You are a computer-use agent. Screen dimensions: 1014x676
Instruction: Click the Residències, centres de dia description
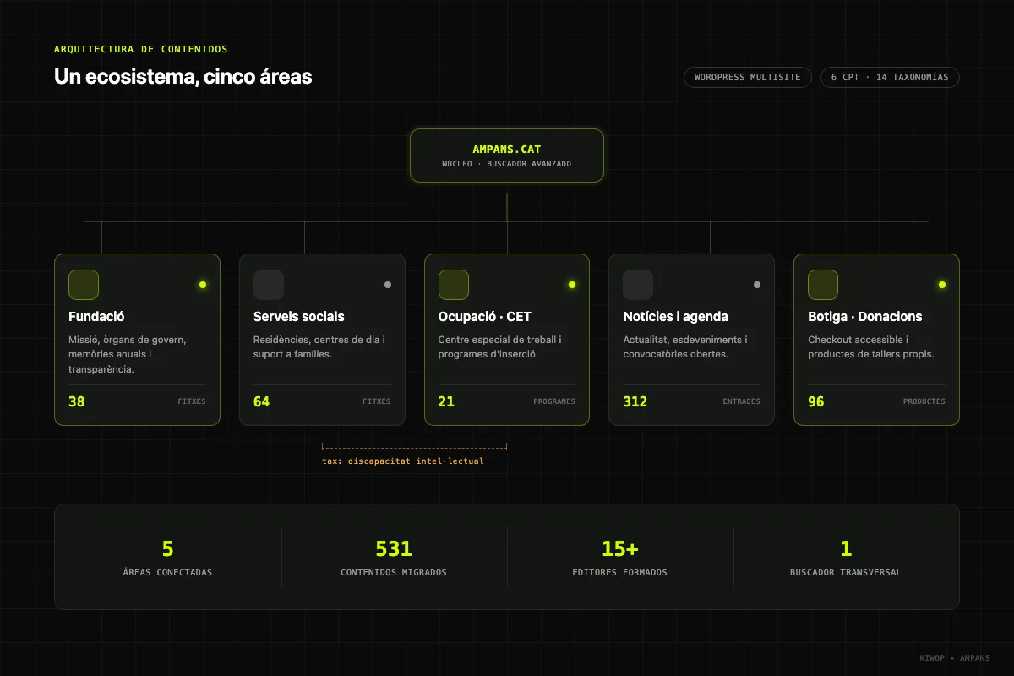click(x=319, y=347)
